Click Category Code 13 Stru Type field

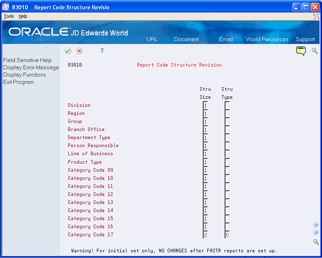[x=227, y=202]
